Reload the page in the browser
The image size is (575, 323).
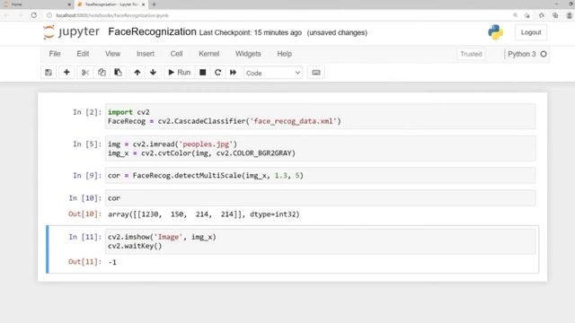[x=34, y=15]
